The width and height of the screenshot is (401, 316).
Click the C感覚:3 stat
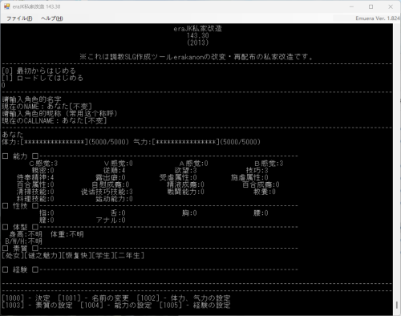coord(43,164)
